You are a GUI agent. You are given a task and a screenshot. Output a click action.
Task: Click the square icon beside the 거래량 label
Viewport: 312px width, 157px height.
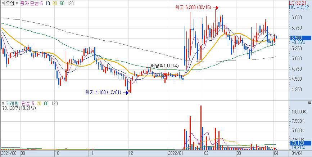[x=3, y=103]
